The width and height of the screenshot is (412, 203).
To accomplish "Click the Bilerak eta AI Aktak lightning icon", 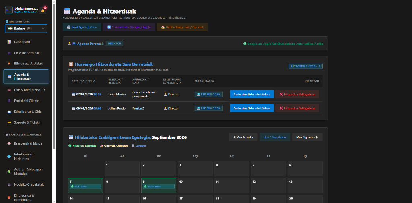I will [x=9, y=64].
